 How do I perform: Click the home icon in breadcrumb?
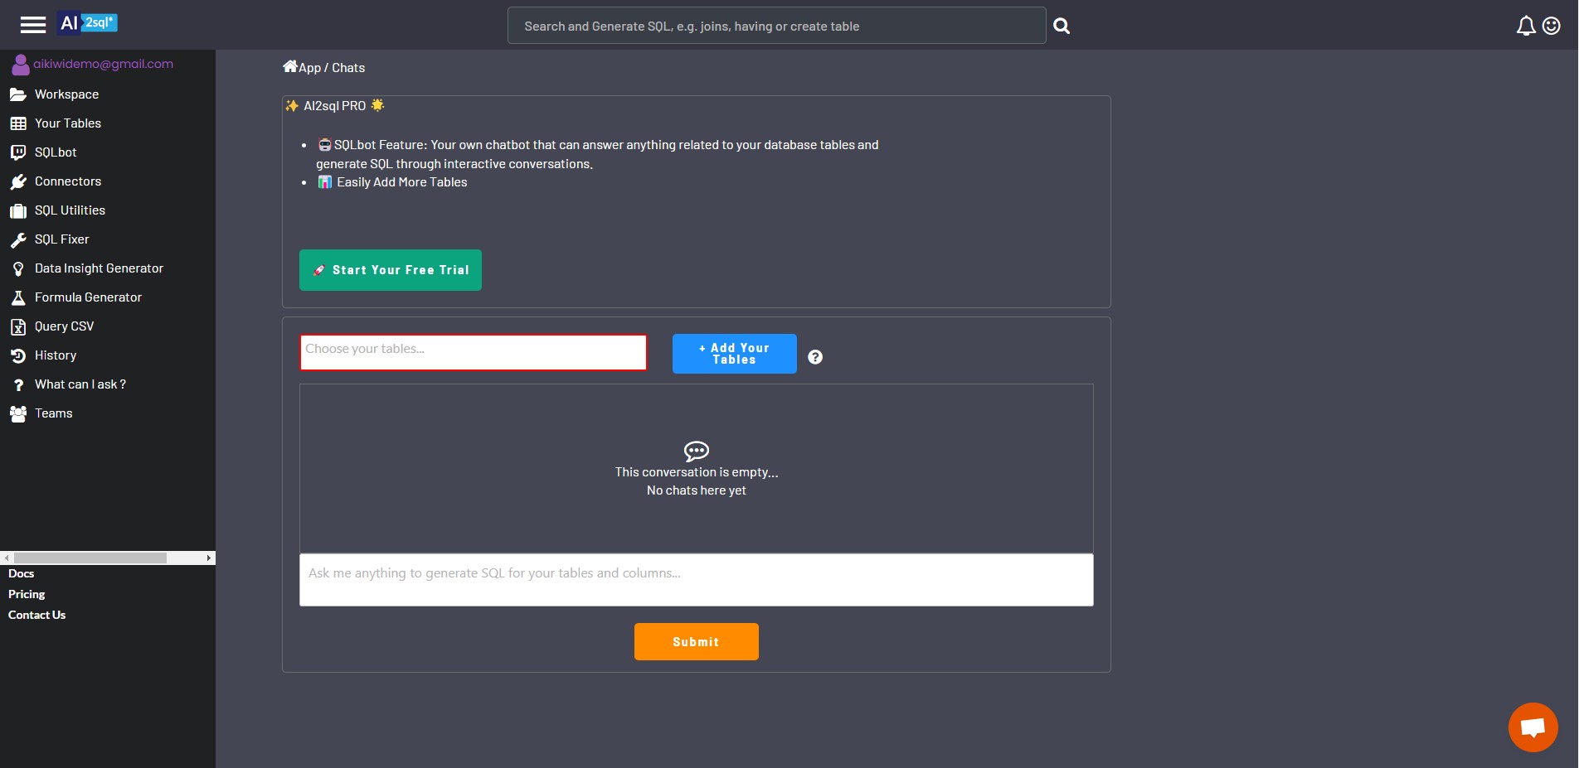click(289, 66)
